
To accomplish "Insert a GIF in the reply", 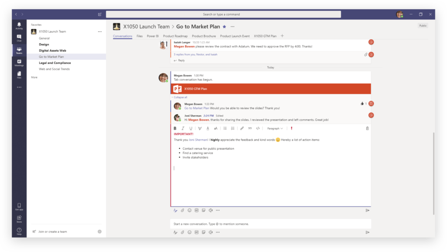I will [197, 211].
